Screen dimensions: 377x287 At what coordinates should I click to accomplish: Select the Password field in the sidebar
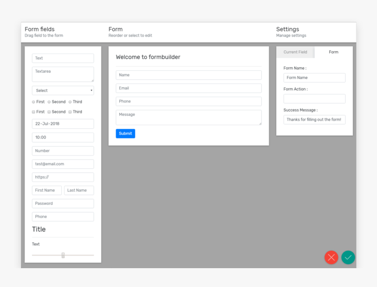[63, 204]
